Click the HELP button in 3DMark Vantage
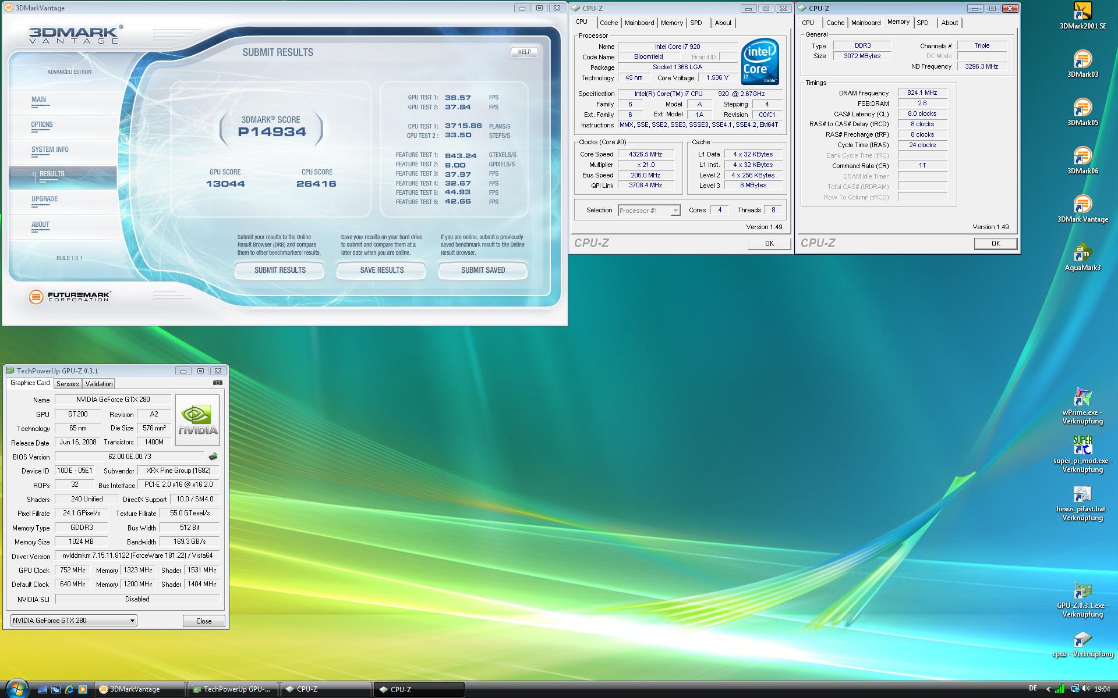Image resolution: width=1118 pixels, height=698 pixels. (524, 52)
